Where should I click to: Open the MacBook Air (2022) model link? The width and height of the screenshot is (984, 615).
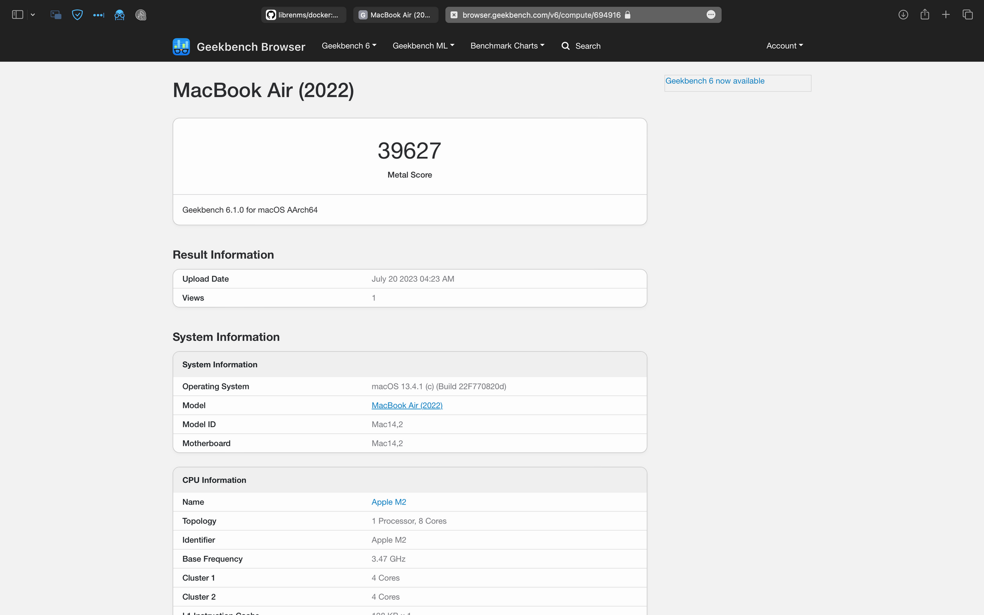point(407,405)
